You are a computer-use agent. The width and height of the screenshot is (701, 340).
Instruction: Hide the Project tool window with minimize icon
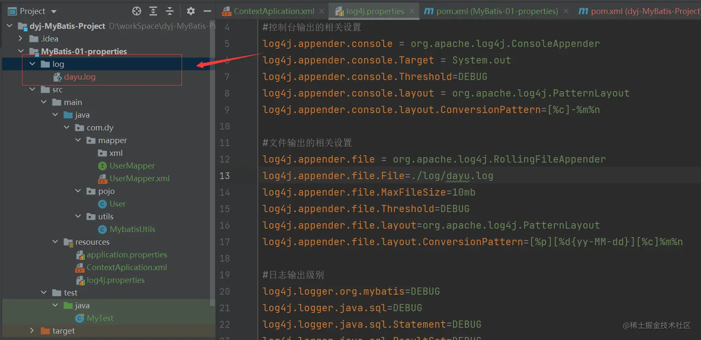coord(207,11)
